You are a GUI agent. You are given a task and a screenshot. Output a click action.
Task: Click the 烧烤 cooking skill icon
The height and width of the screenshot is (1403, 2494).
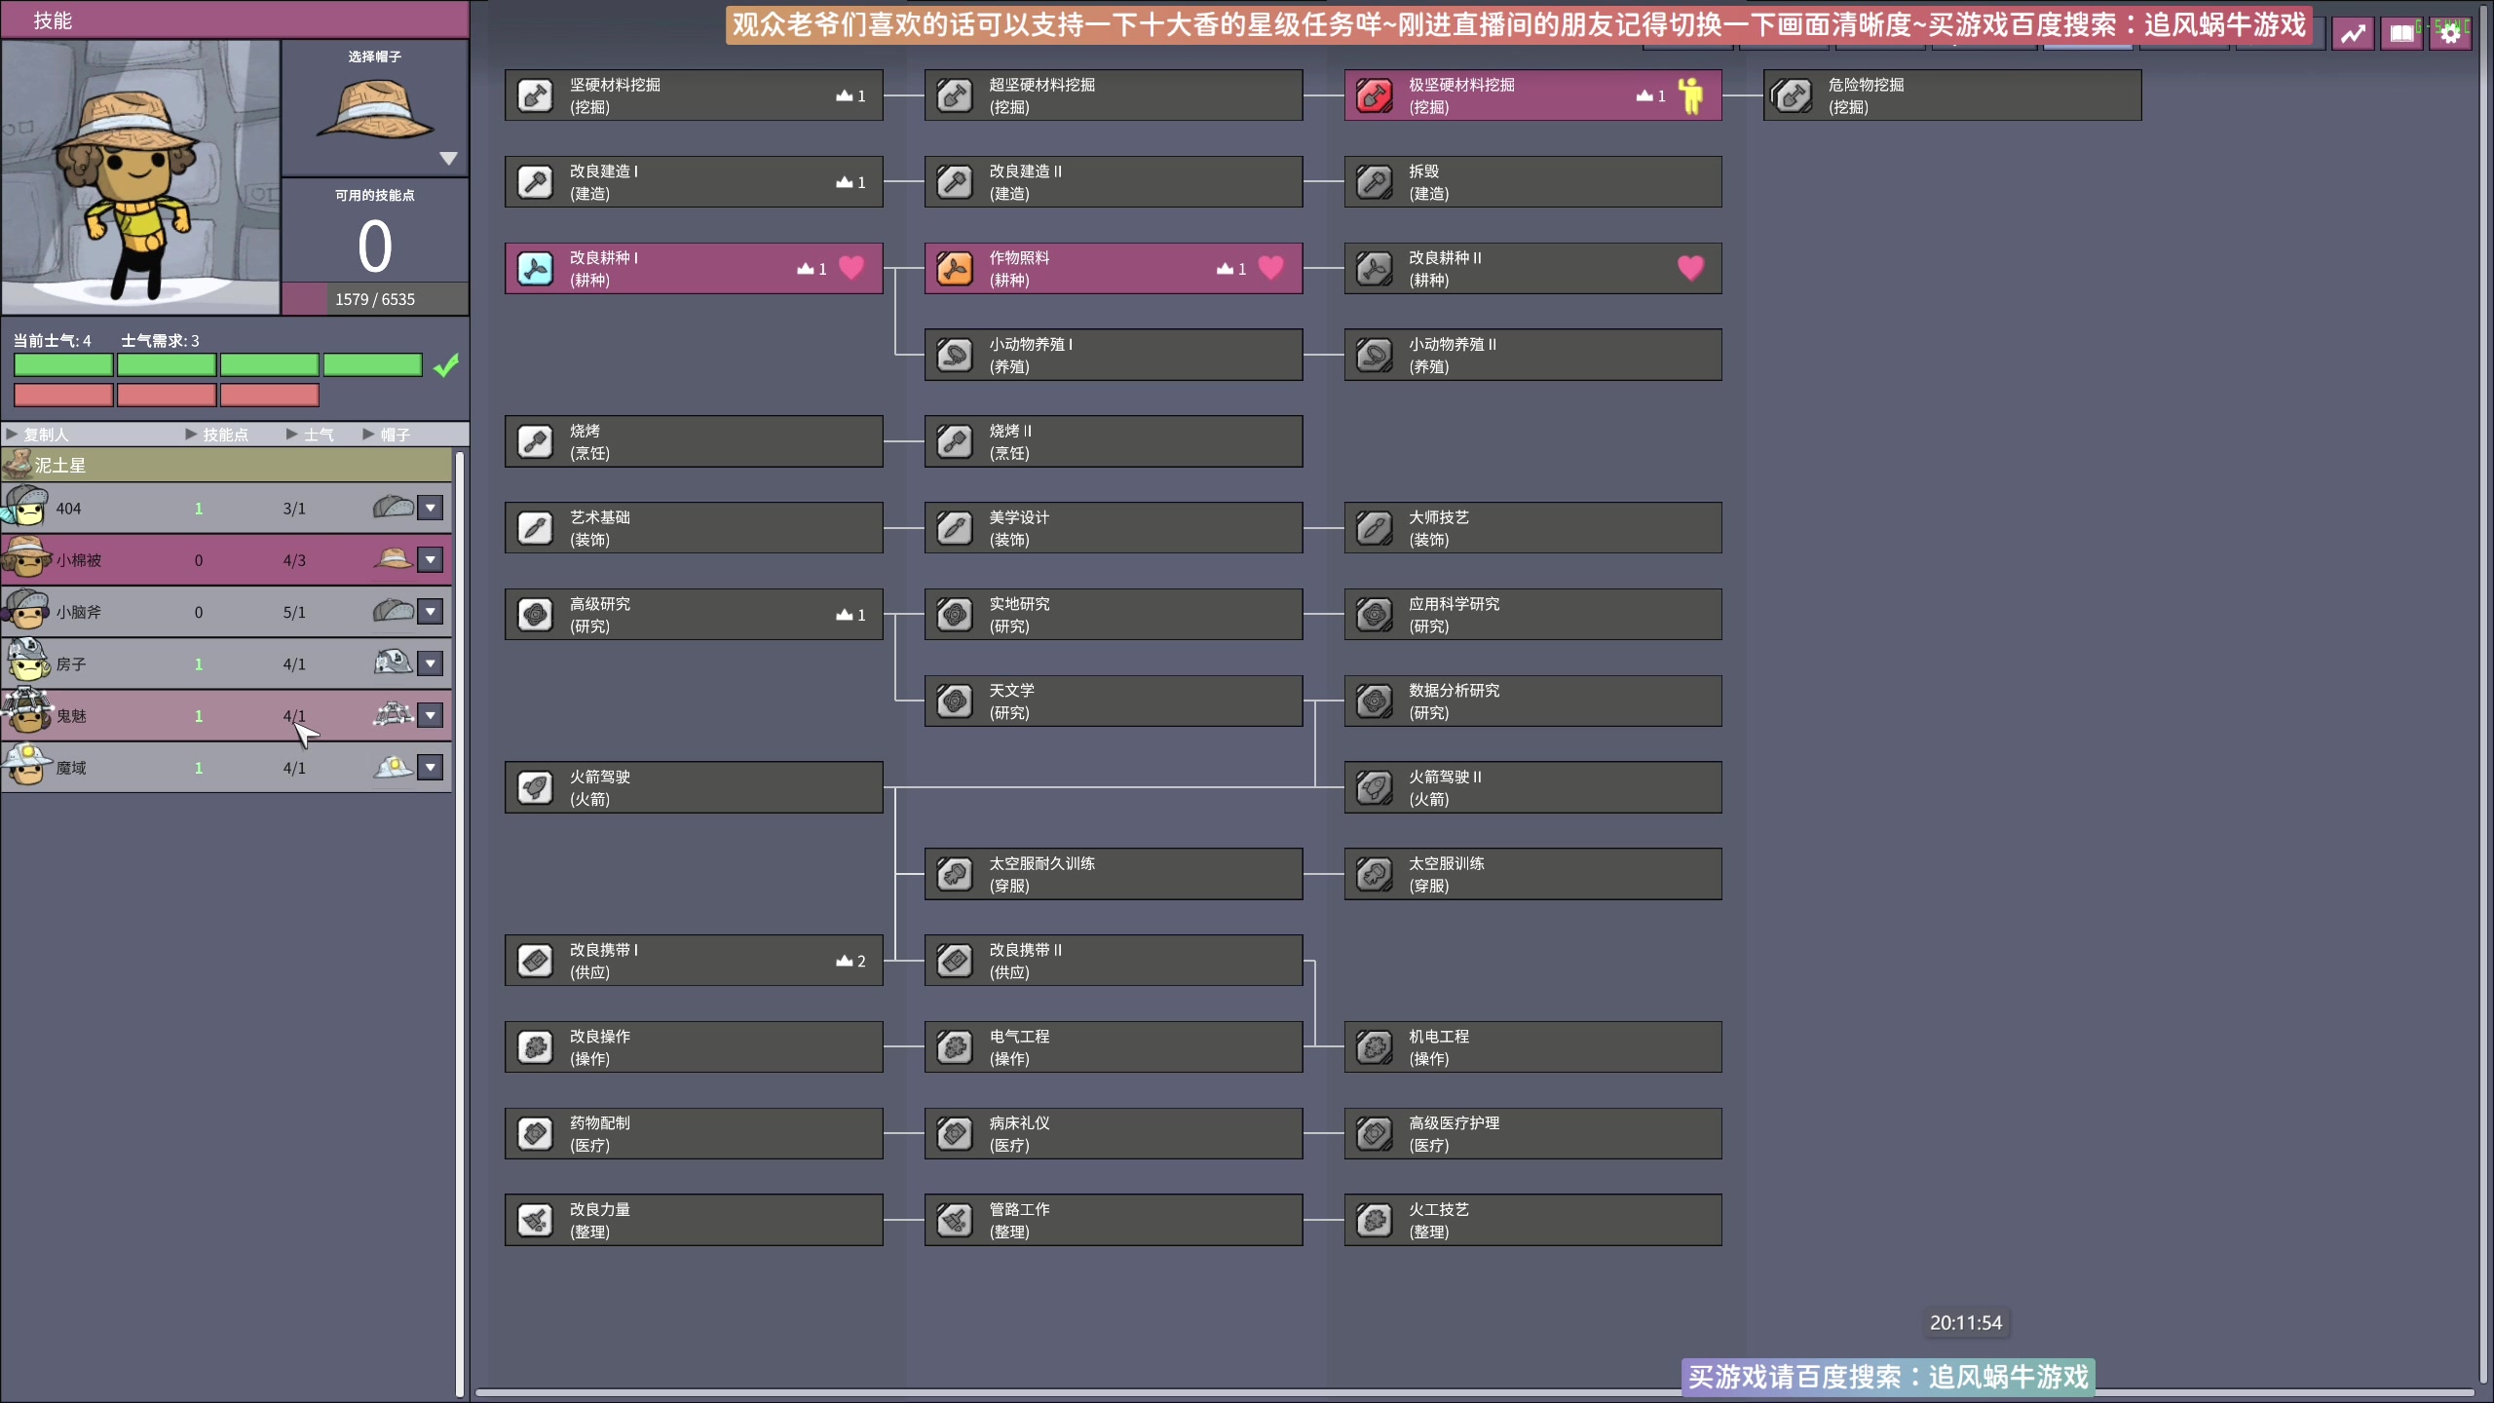tap(535, 441)
